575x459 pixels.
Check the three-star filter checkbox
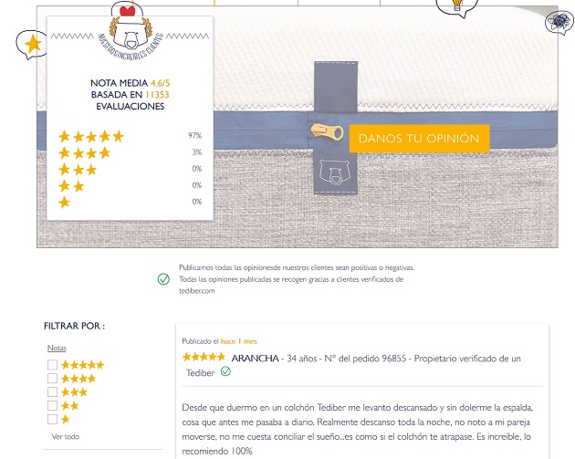(x=52, y=391)
